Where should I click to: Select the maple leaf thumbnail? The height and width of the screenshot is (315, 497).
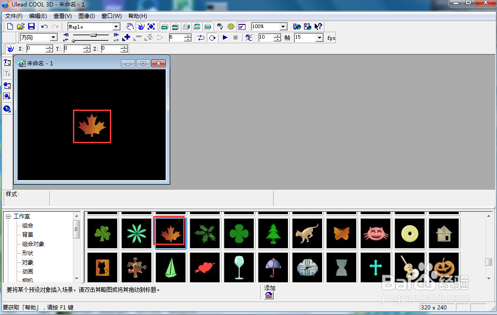pyautogui.click(x=171, y=233)
